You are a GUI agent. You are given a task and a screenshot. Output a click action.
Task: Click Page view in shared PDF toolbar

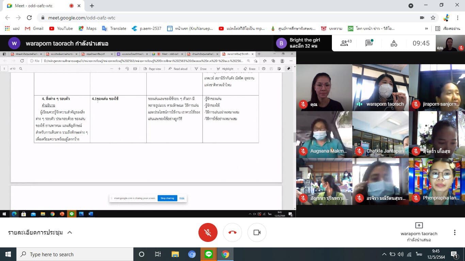click(x=152, y=69)
